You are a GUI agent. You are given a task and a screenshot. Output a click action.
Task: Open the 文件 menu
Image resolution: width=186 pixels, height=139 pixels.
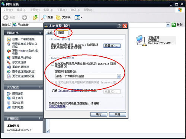[8, 10]
